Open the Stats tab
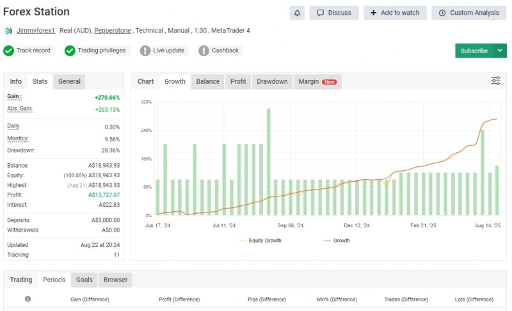512x311 pixels. [x=40, y=81]
